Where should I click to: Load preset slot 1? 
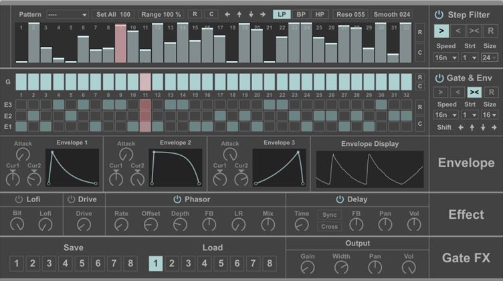click(155, 263)
